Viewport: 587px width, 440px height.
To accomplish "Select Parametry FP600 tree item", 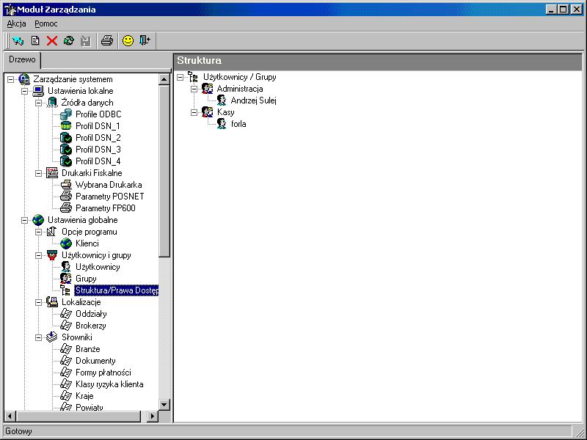I will pyautogui.click(x=106, y=208).
